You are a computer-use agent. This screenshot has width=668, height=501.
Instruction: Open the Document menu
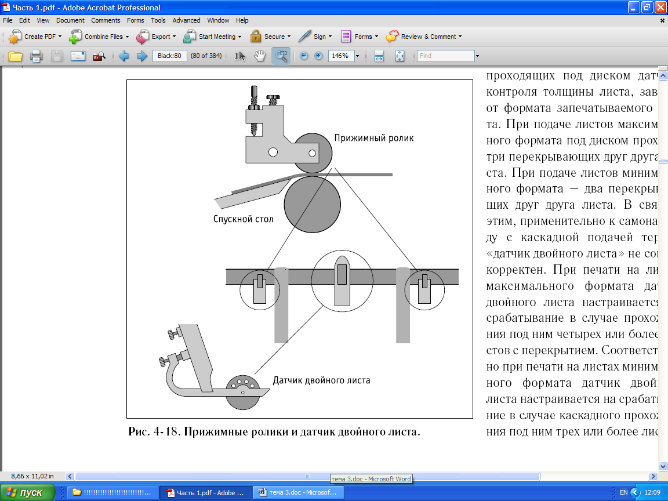[70, 20]
